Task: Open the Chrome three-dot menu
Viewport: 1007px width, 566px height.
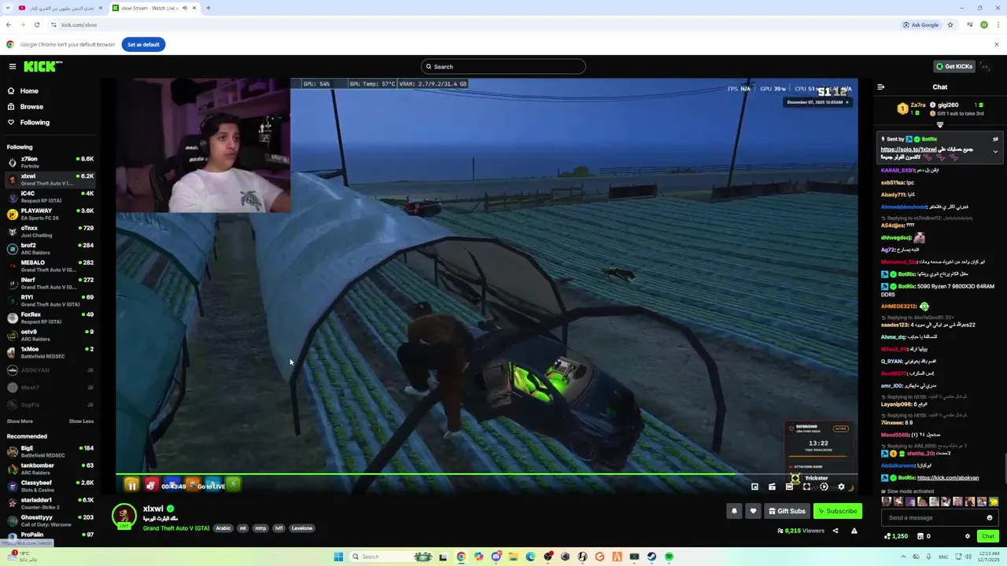Action: coord(998,24)
